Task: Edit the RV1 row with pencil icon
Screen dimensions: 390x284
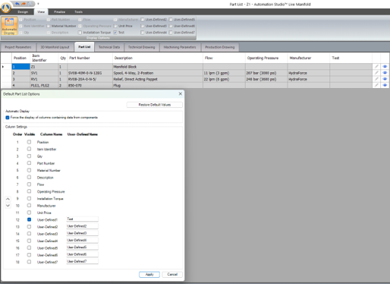Action: tap(376, 79)
